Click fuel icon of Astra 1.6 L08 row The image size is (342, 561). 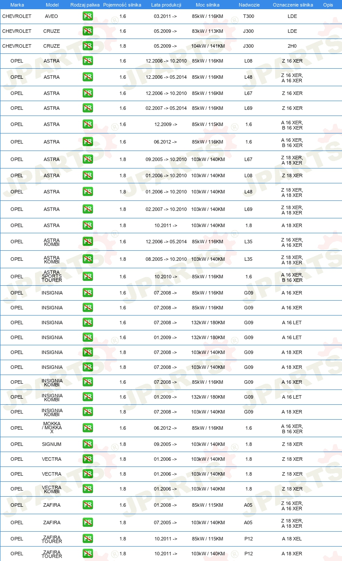[87, 61]
